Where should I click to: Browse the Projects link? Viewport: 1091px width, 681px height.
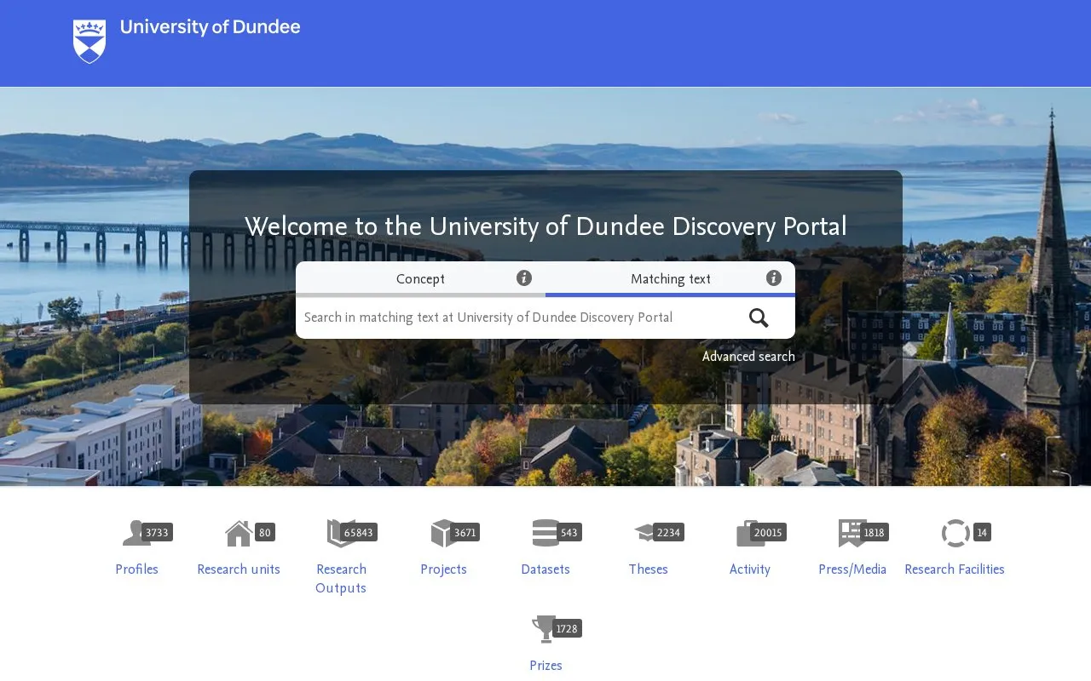443,569
